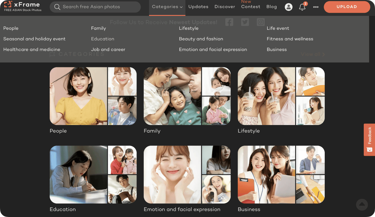Click the View all link
This screenshot has height=217, width=375.
point(313,54)
